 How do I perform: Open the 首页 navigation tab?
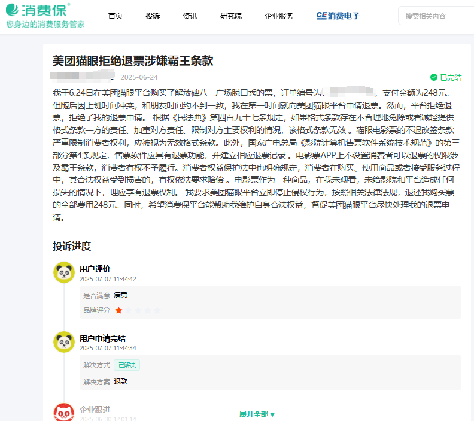pyautogui.click(x=116, y=16)
